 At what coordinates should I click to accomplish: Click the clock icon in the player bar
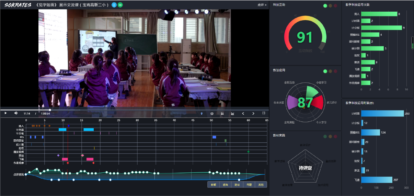click(x=212, y=113)
